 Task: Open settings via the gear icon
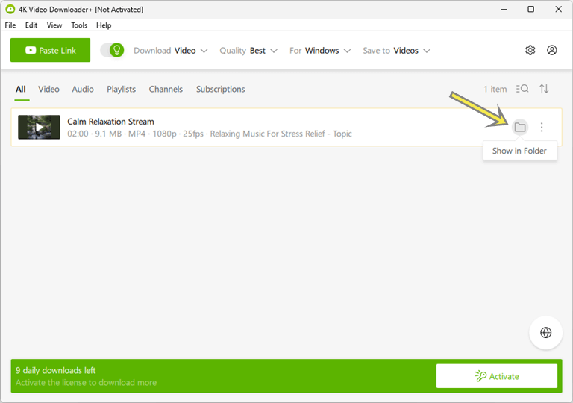pos(530,50)
